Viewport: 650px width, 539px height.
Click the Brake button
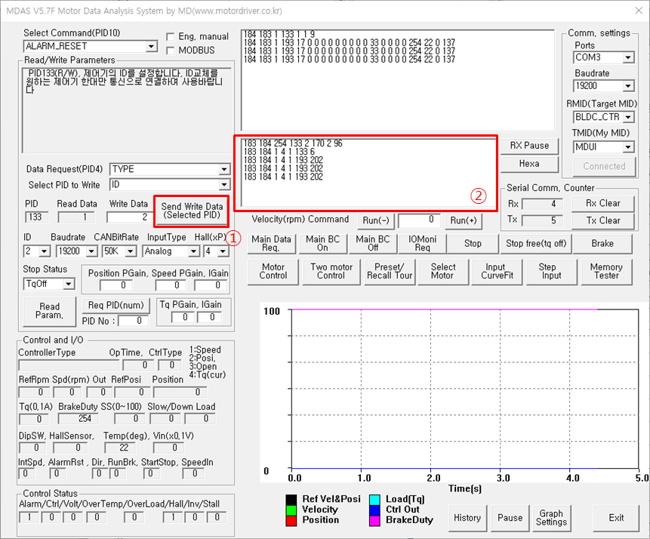pyautogui.click(x=602, y=244)
